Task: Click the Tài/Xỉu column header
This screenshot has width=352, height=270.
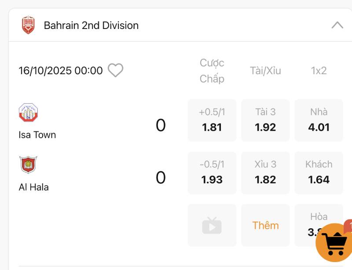Action: coord(265,71)
